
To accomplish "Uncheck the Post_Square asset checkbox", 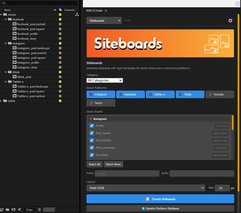I will click(92, 133).
